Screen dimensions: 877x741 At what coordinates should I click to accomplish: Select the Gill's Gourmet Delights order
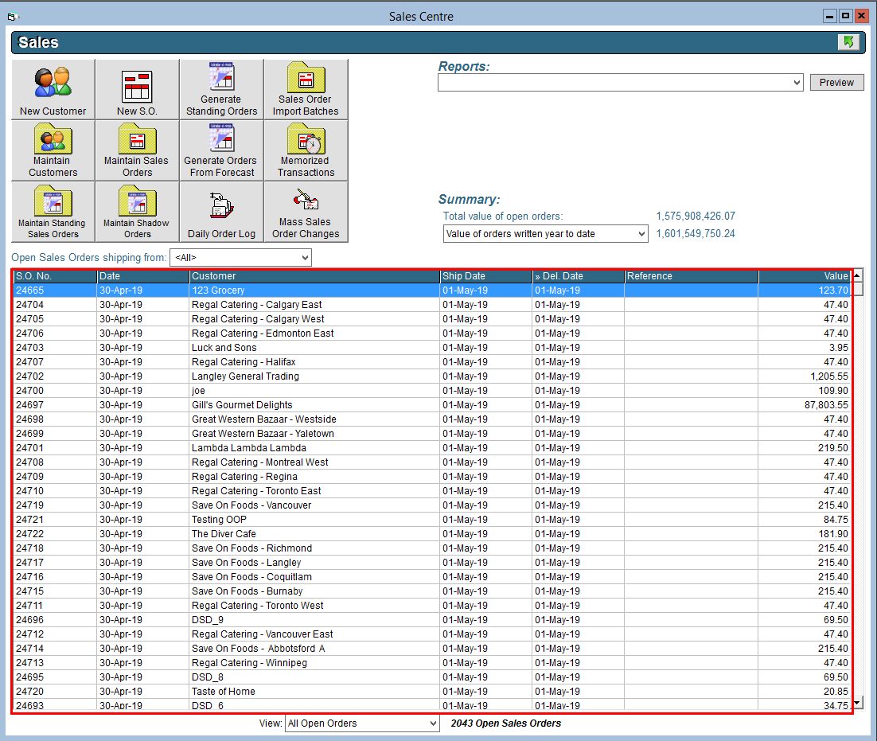pyautogui.click(x=432, y=405)
